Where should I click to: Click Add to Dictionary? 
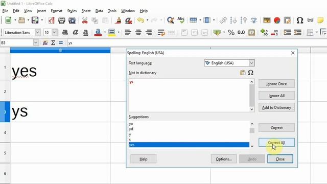[x=276, y=107]
